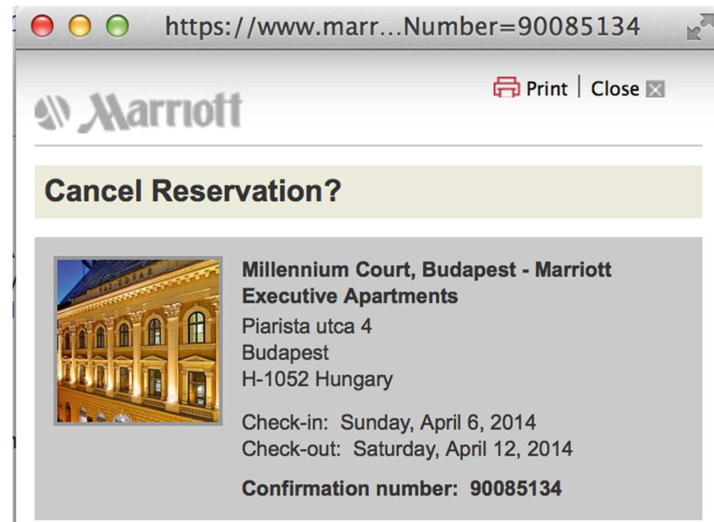The width and height of the screenshot is (714, 522).
Task: Click the Check-out date Saturday, April 12
Action: pyautogui.click(x=462, y=449)
